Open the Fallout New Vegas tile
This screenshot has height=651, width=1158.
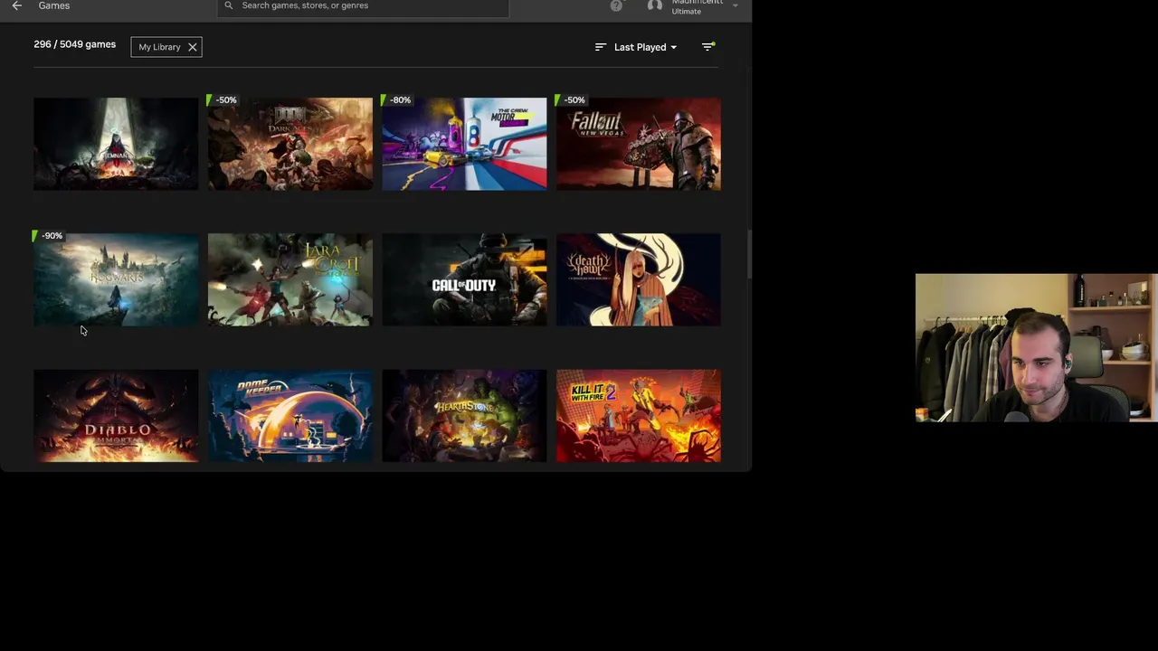click(639, 144)
